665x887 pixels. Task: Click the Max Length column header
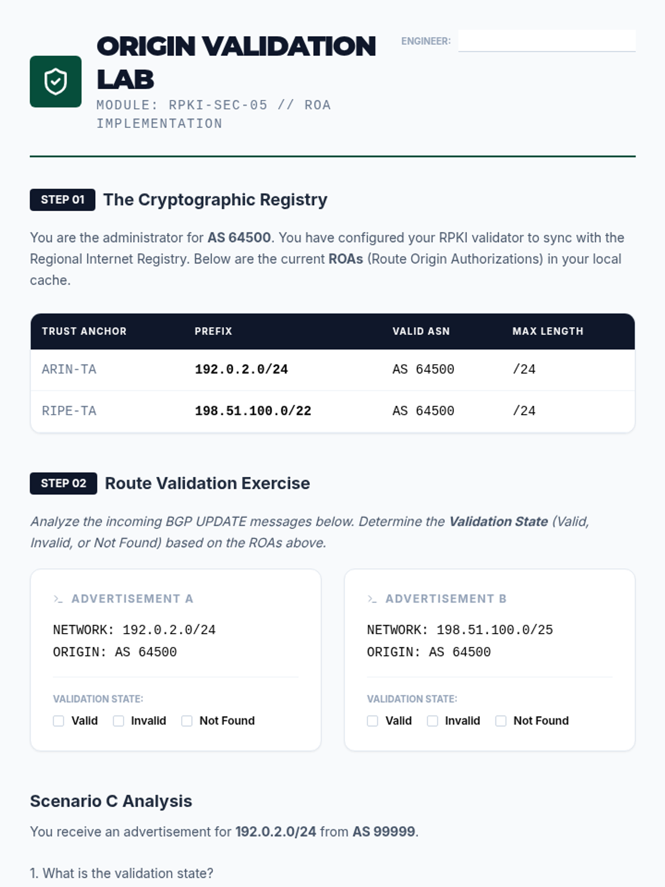pyautogui.click(x=548, y=332)
